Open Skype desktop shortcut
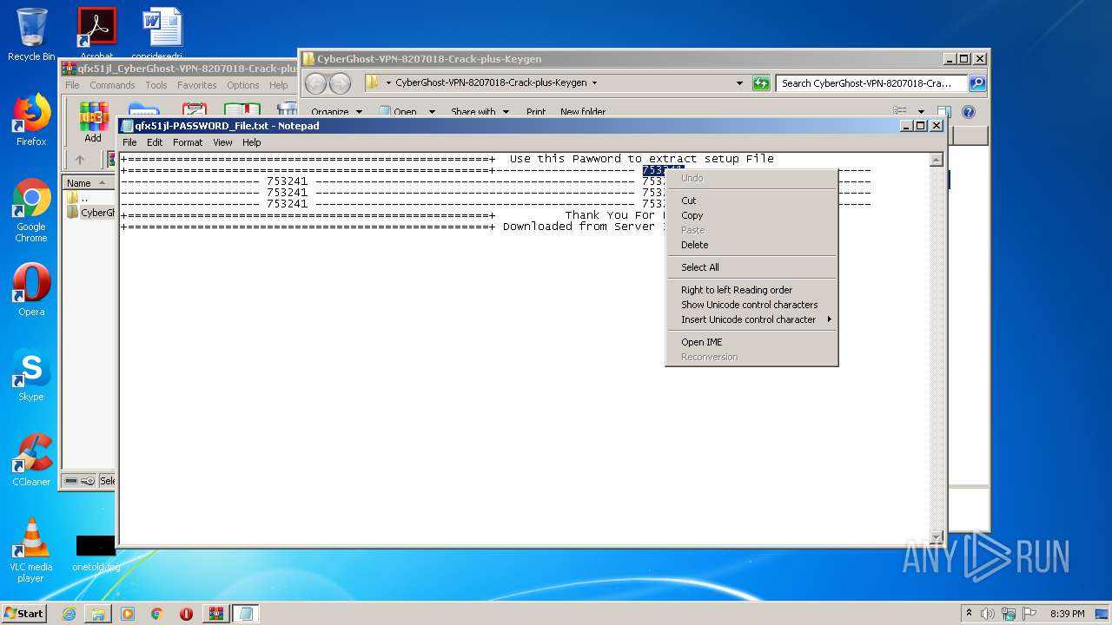 point(31,375)
